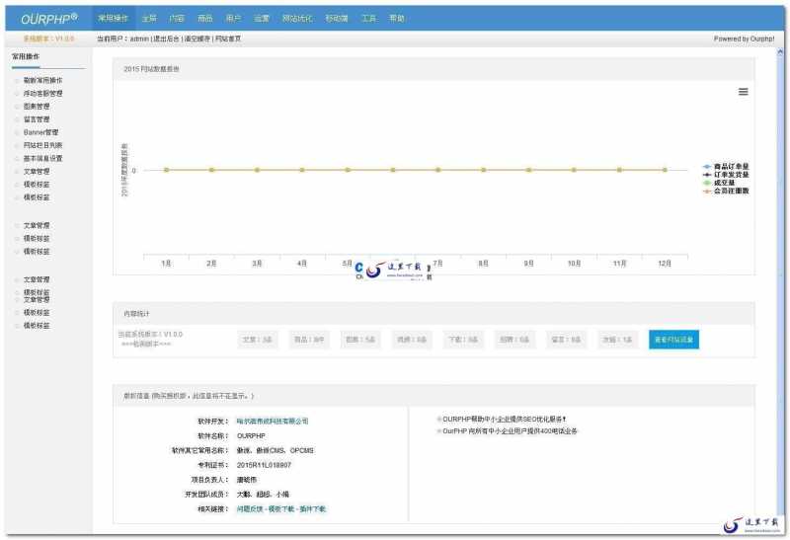Open the 商品 top navigation menu
790x540 pixels.
pos(205,18)
